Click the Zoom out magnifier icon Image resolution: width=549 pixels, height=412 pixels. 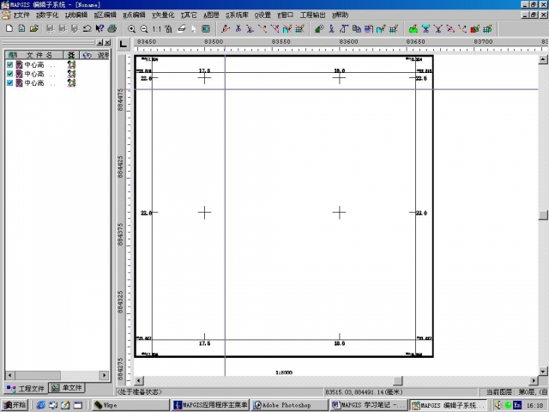144,28
